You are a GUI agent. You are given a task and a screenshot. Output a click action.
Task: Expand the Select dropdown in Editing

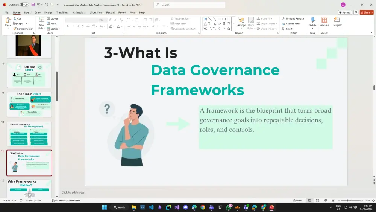tap(288, 29)
